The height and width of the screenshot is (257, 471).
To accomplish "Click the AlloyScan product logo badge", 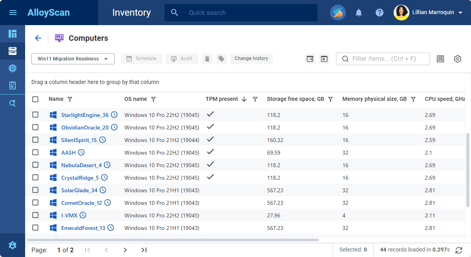I will [338, 13].
